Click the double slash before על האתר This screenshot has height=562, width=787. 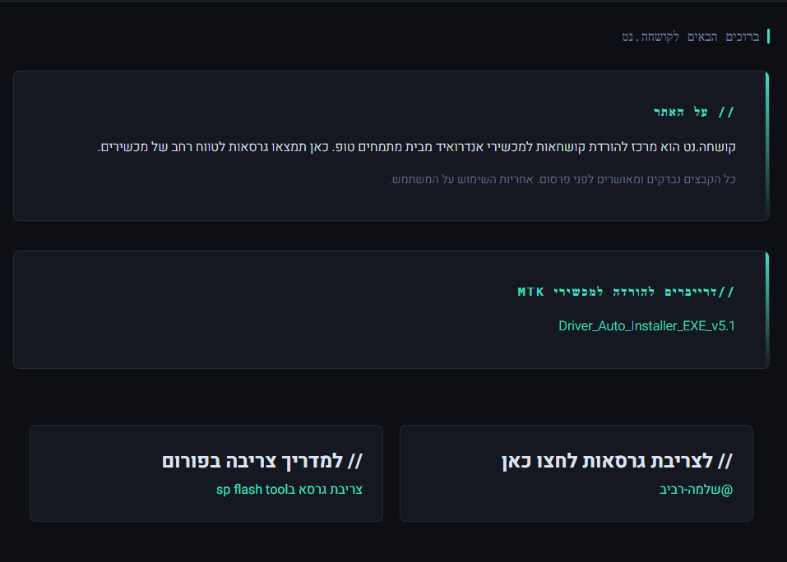[727, 112]
